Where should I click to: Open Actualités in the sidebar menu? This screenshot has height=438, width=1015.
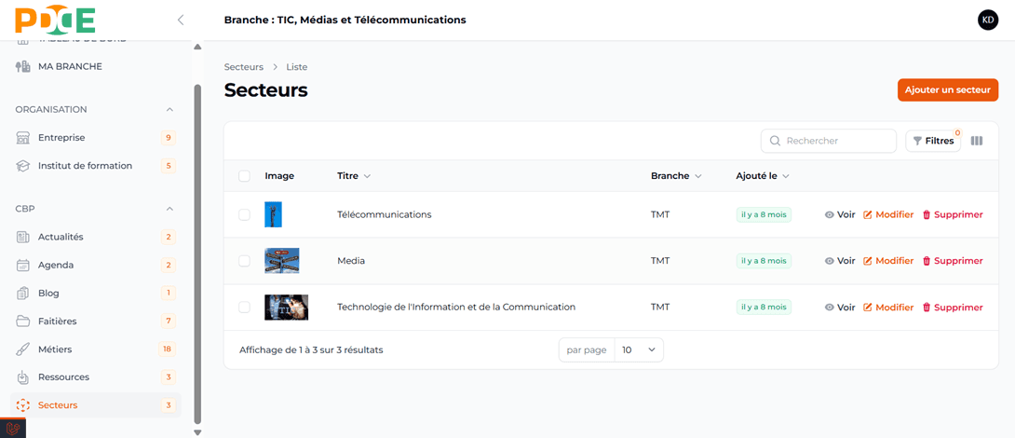(61, 237)
